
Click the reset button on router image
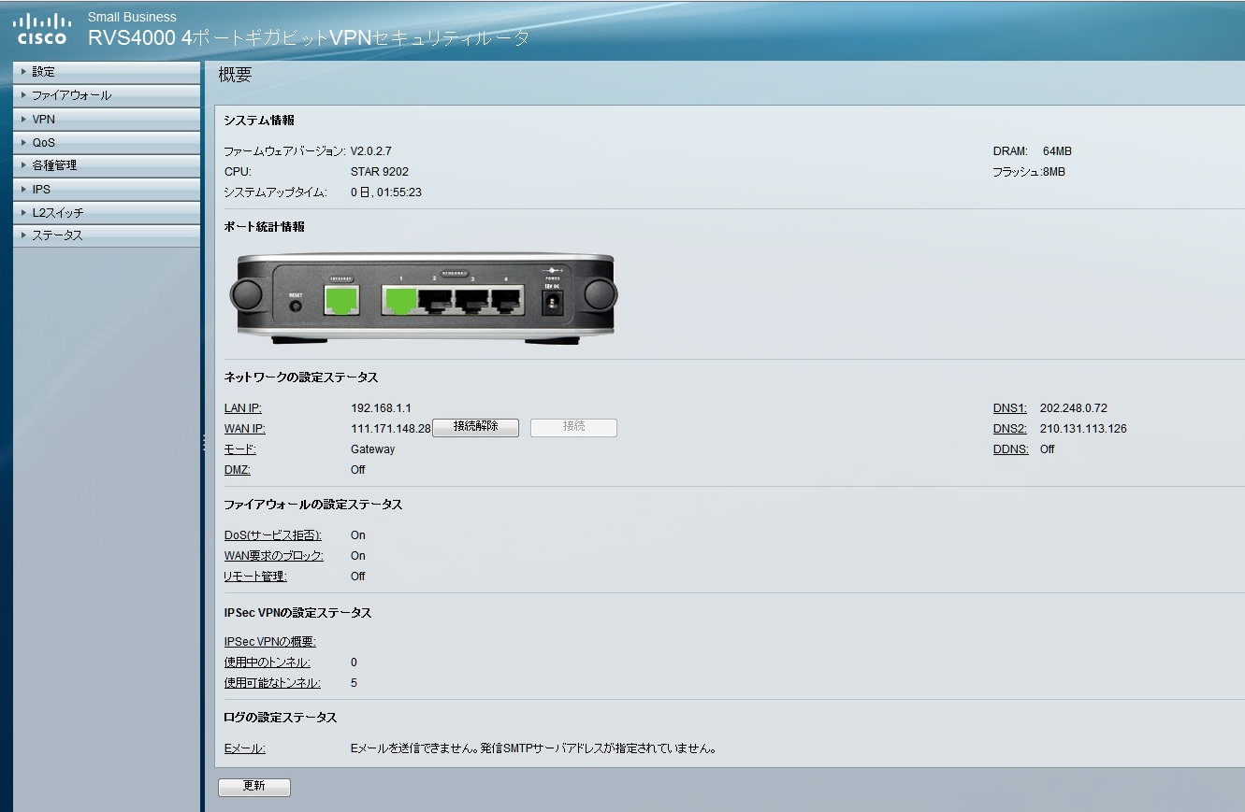coord(297,305)
